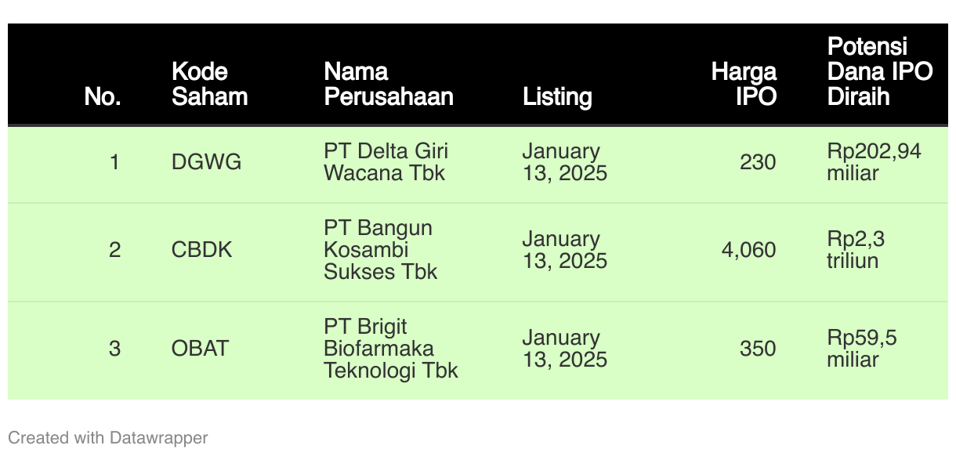Click 'Rp2,3 triliun' value
Screen dimensions: 956x456
856,250
